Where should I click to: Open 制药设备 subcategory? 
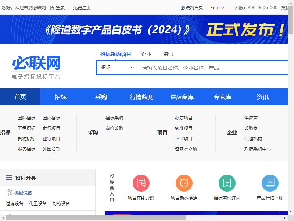click(x=61, y=204)
